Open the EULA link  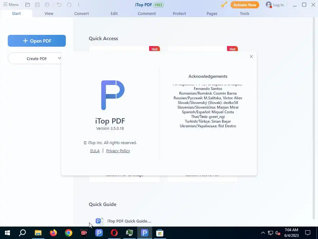coord(95,151)
